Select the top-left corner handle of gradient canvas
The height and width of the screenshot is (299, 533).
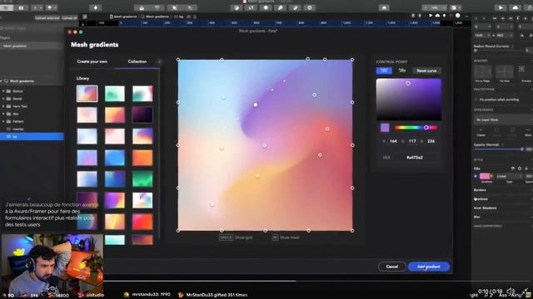178,60
